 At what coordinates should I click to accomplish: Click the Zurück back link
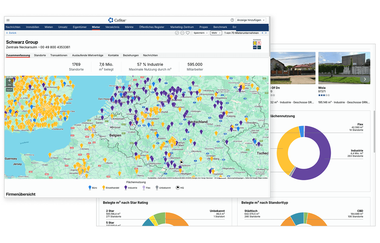pyautogui.click(x=11, y=33)
